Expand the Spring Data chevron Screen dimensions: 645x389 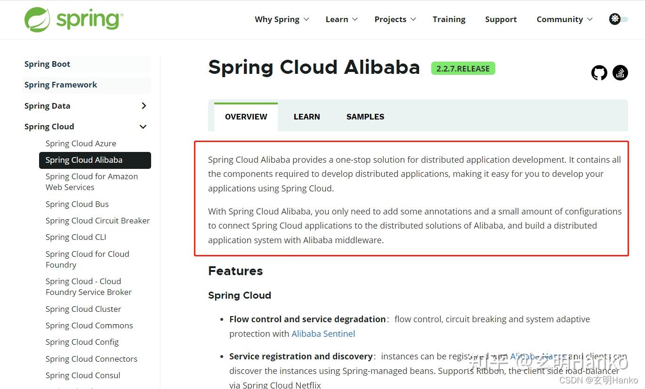click(x=144, y=106)
